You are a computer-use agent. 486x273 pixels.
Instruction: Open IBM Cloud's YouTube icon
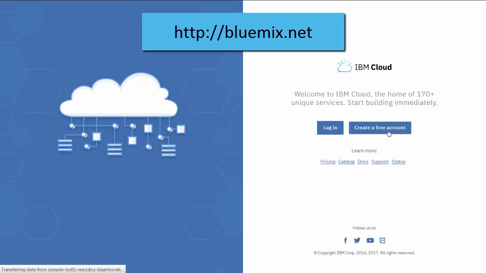point(370,240)
